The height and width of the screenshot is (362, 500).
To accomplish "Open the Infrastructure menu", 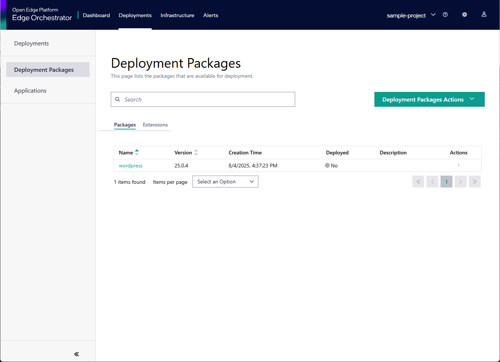I will click(177, 15).
